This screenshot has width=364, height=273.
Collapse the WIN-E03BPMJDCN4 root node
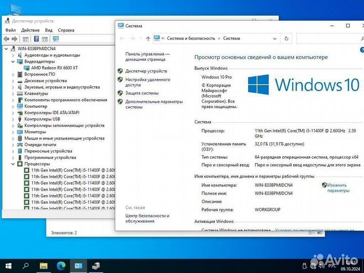tap(6, 49)
